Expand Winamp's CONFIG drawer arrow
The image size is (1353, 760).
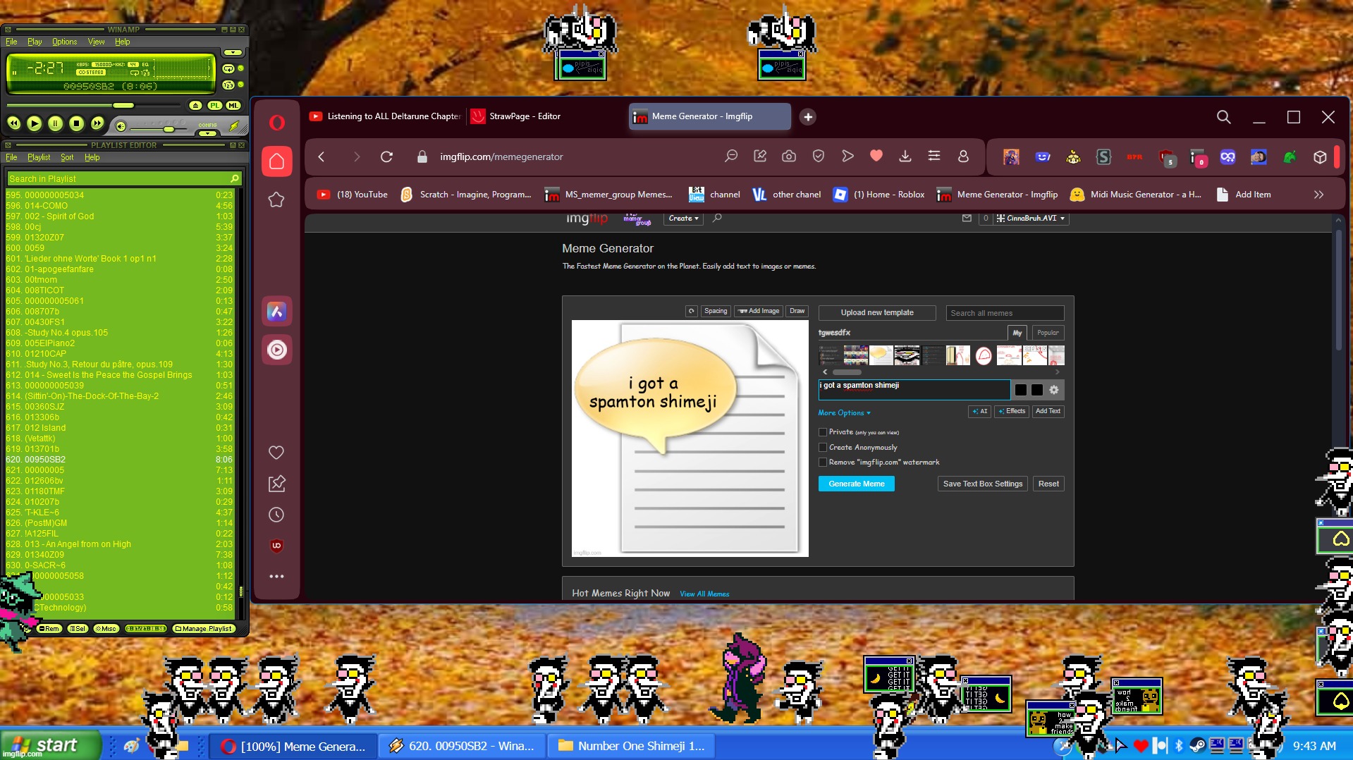(x=207, y=132)
